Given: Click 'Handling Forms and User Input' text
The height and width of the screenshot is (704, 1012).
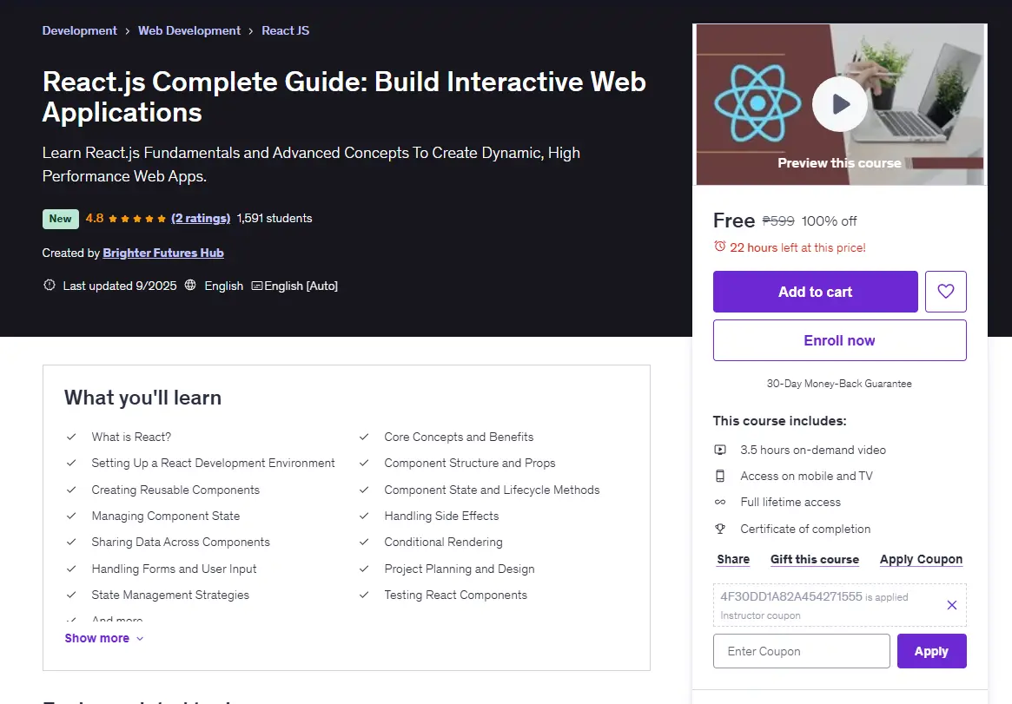Looking at the screenshot, I should pyautogui.click(x=175, y=569).
